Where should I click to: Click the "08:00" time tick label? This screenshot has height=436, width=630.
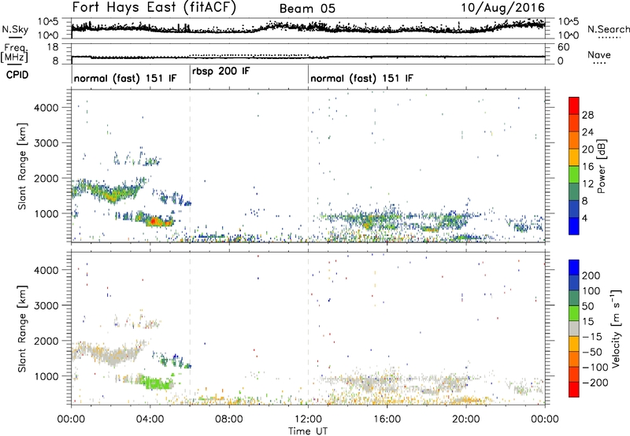pos(229,419)
